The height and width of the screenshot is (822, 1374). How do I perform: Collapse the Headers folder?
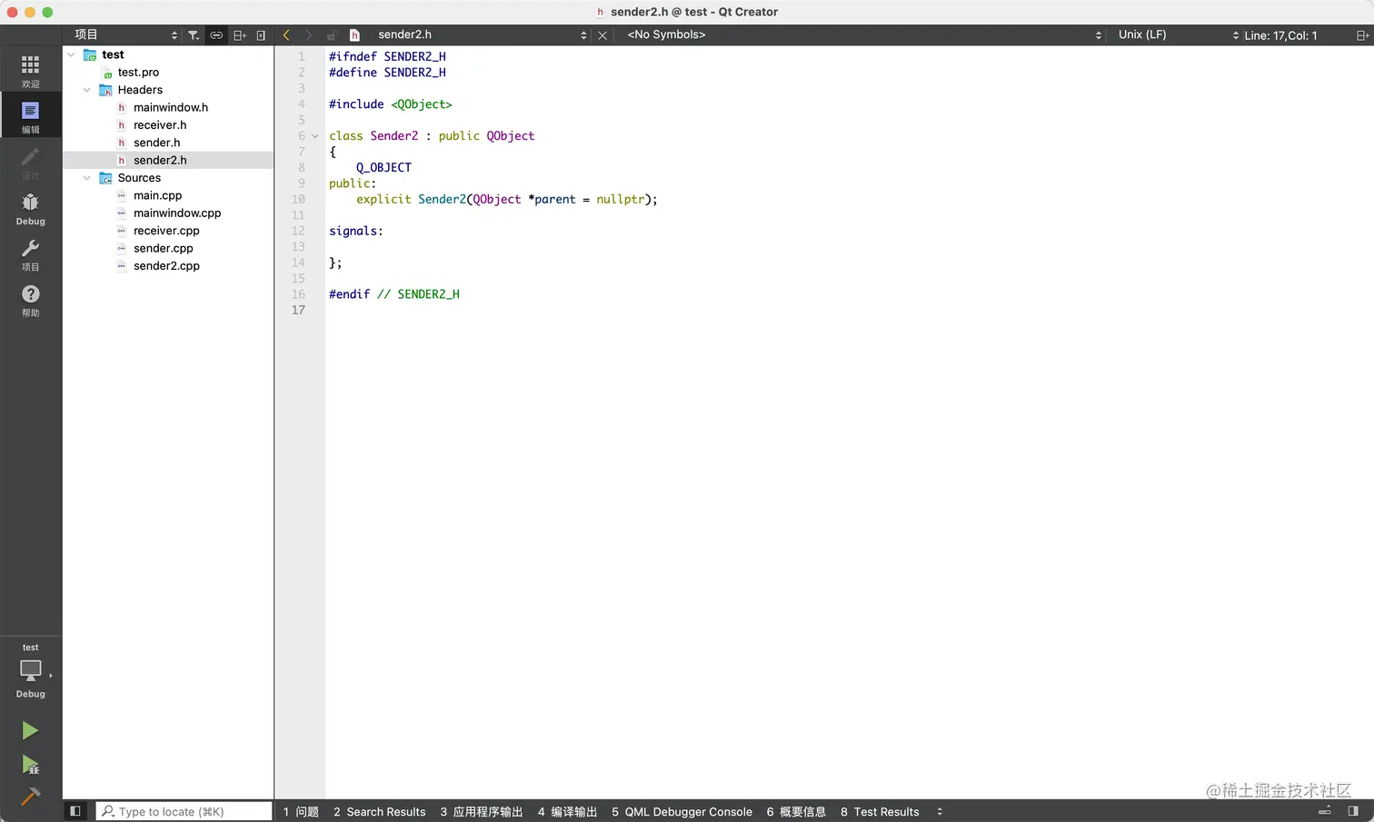coord(87,90)
